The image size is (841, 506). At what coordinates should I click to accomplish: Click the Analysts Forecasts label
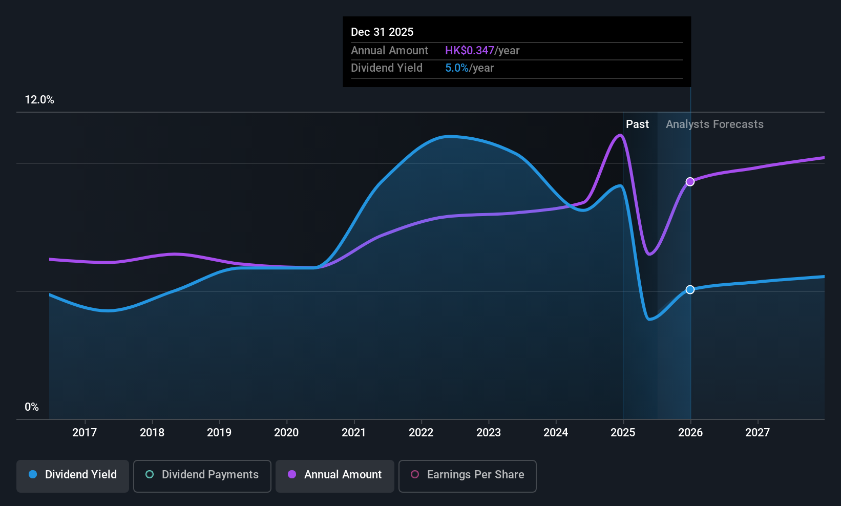(714, 124)
